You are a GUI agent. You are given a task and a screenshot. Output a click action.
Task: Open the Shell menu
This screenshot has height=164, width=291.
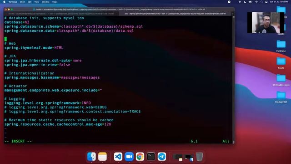22,2
